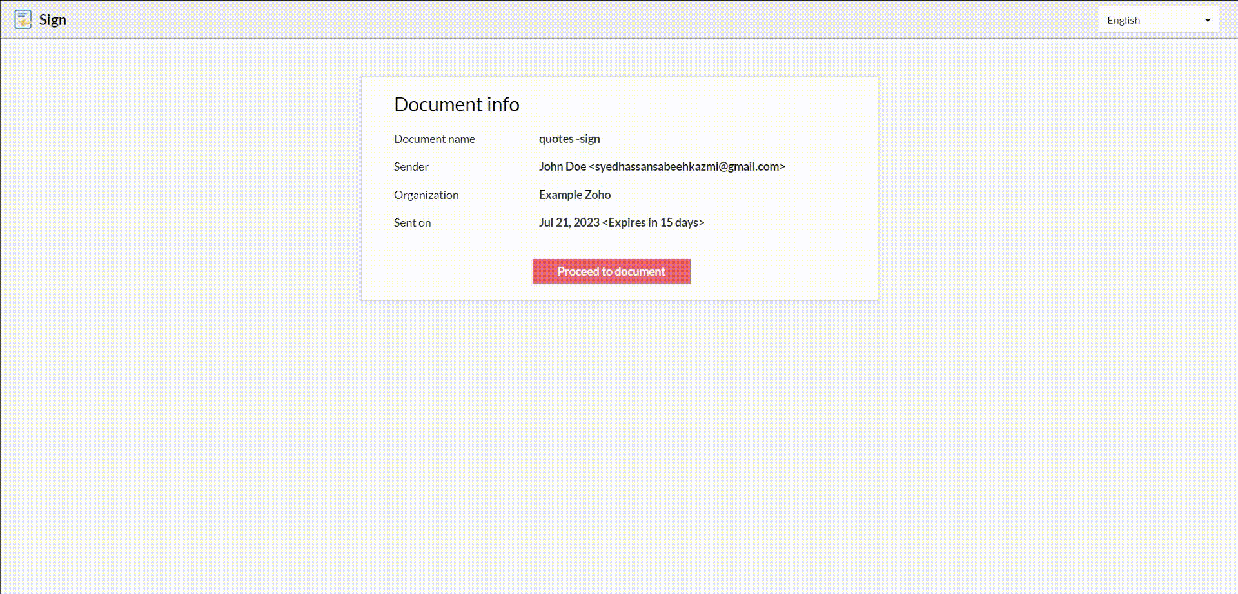Click the "Sent on" field label
This screenshot has width=1238, height=594.
(412, 223)
